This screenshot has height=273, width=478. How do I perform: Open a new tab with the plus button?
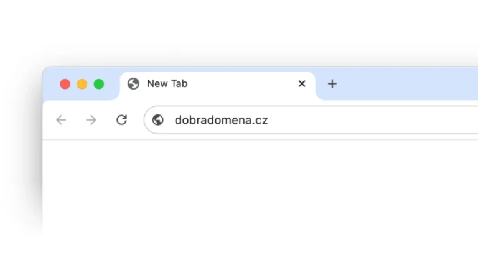pyautogui.click(x=332, y=84)
